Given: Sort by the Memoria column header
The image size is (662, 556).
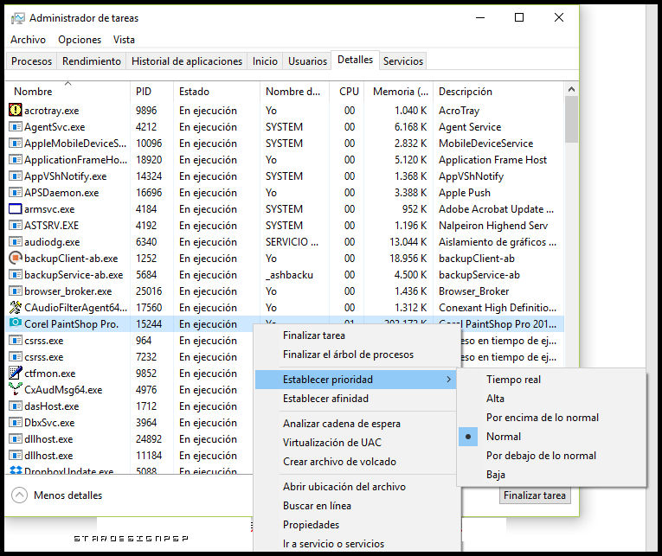Looking at the screenshot, I should pos(398,91).
